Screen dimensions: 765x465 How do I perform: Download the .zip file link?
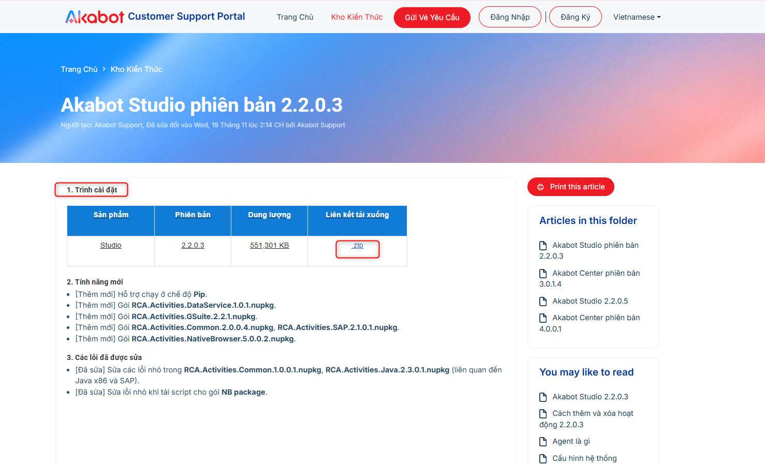click(x=358, y=246)
